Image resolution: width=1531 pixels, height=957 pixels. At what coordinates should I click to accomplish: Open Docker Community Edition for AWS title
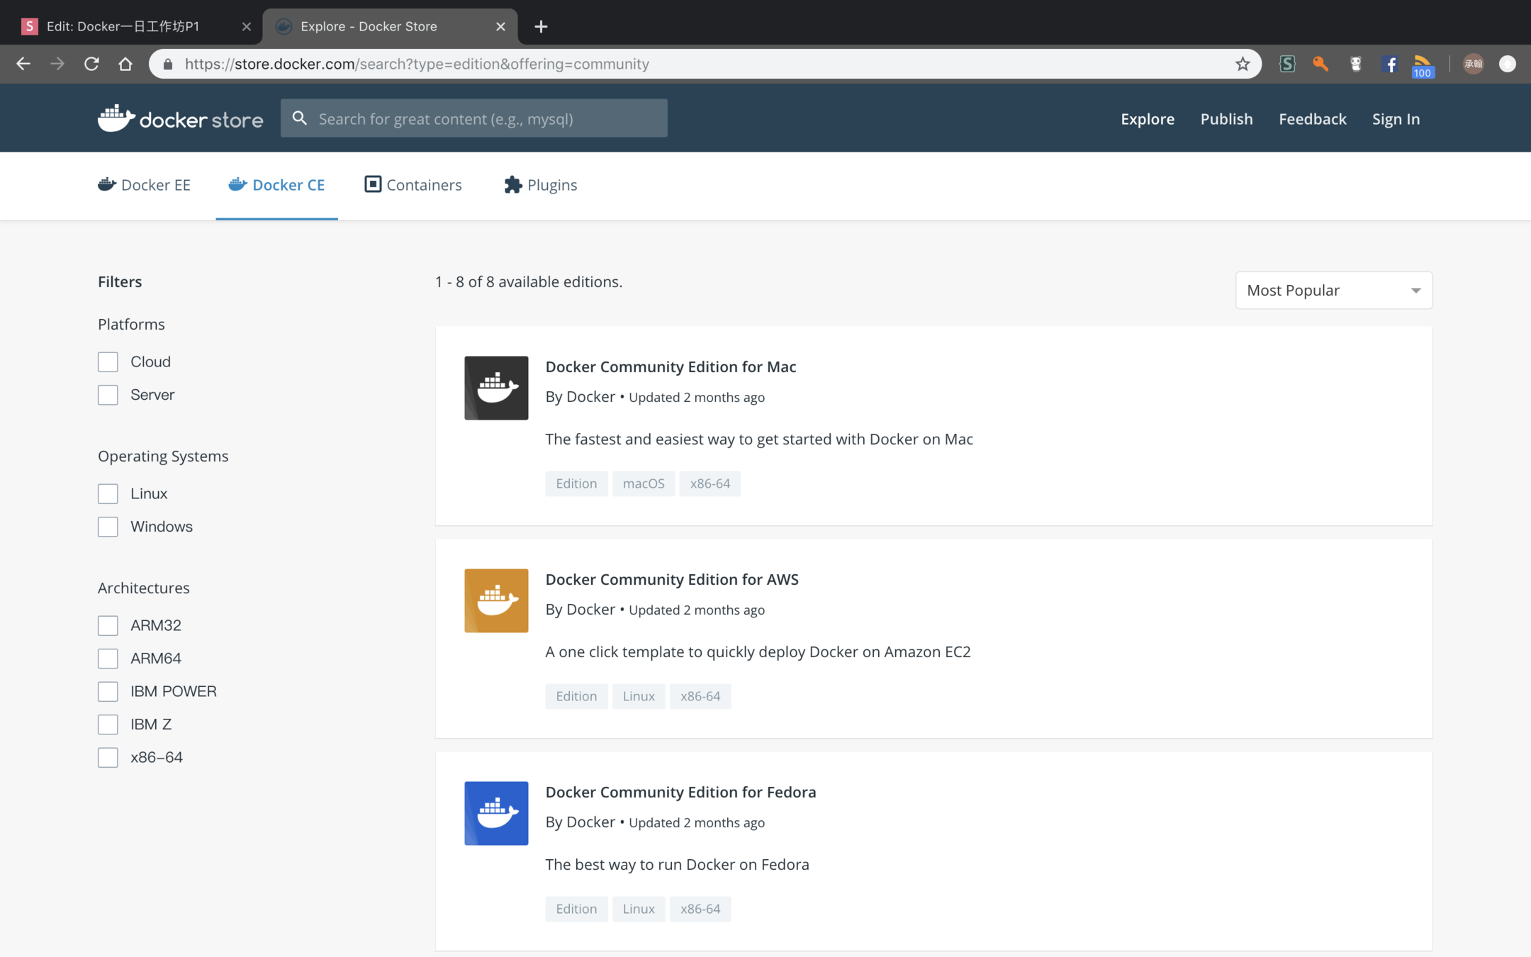671,579
